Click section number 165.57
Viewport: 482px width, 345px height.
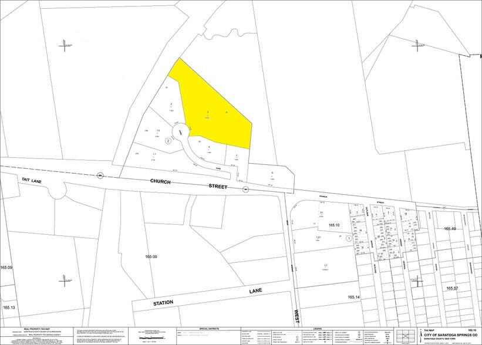click(452, 289)
